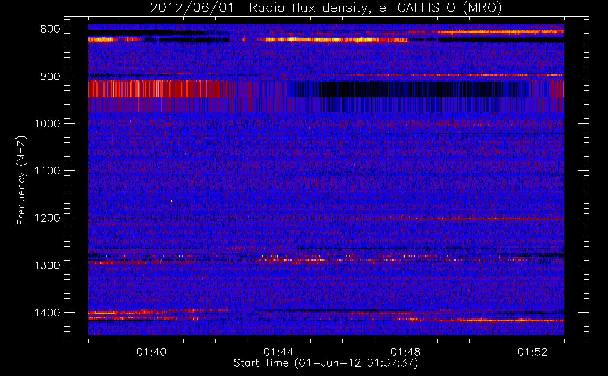Screen dimensions: 608x376
Task: Click the 1400 frequency tick label
Action: (47, 313)
